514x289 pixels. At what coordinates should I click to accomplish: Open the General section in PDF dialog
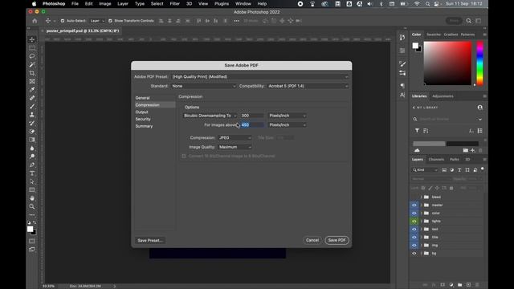pyautogui.click(x=143, y=98)
